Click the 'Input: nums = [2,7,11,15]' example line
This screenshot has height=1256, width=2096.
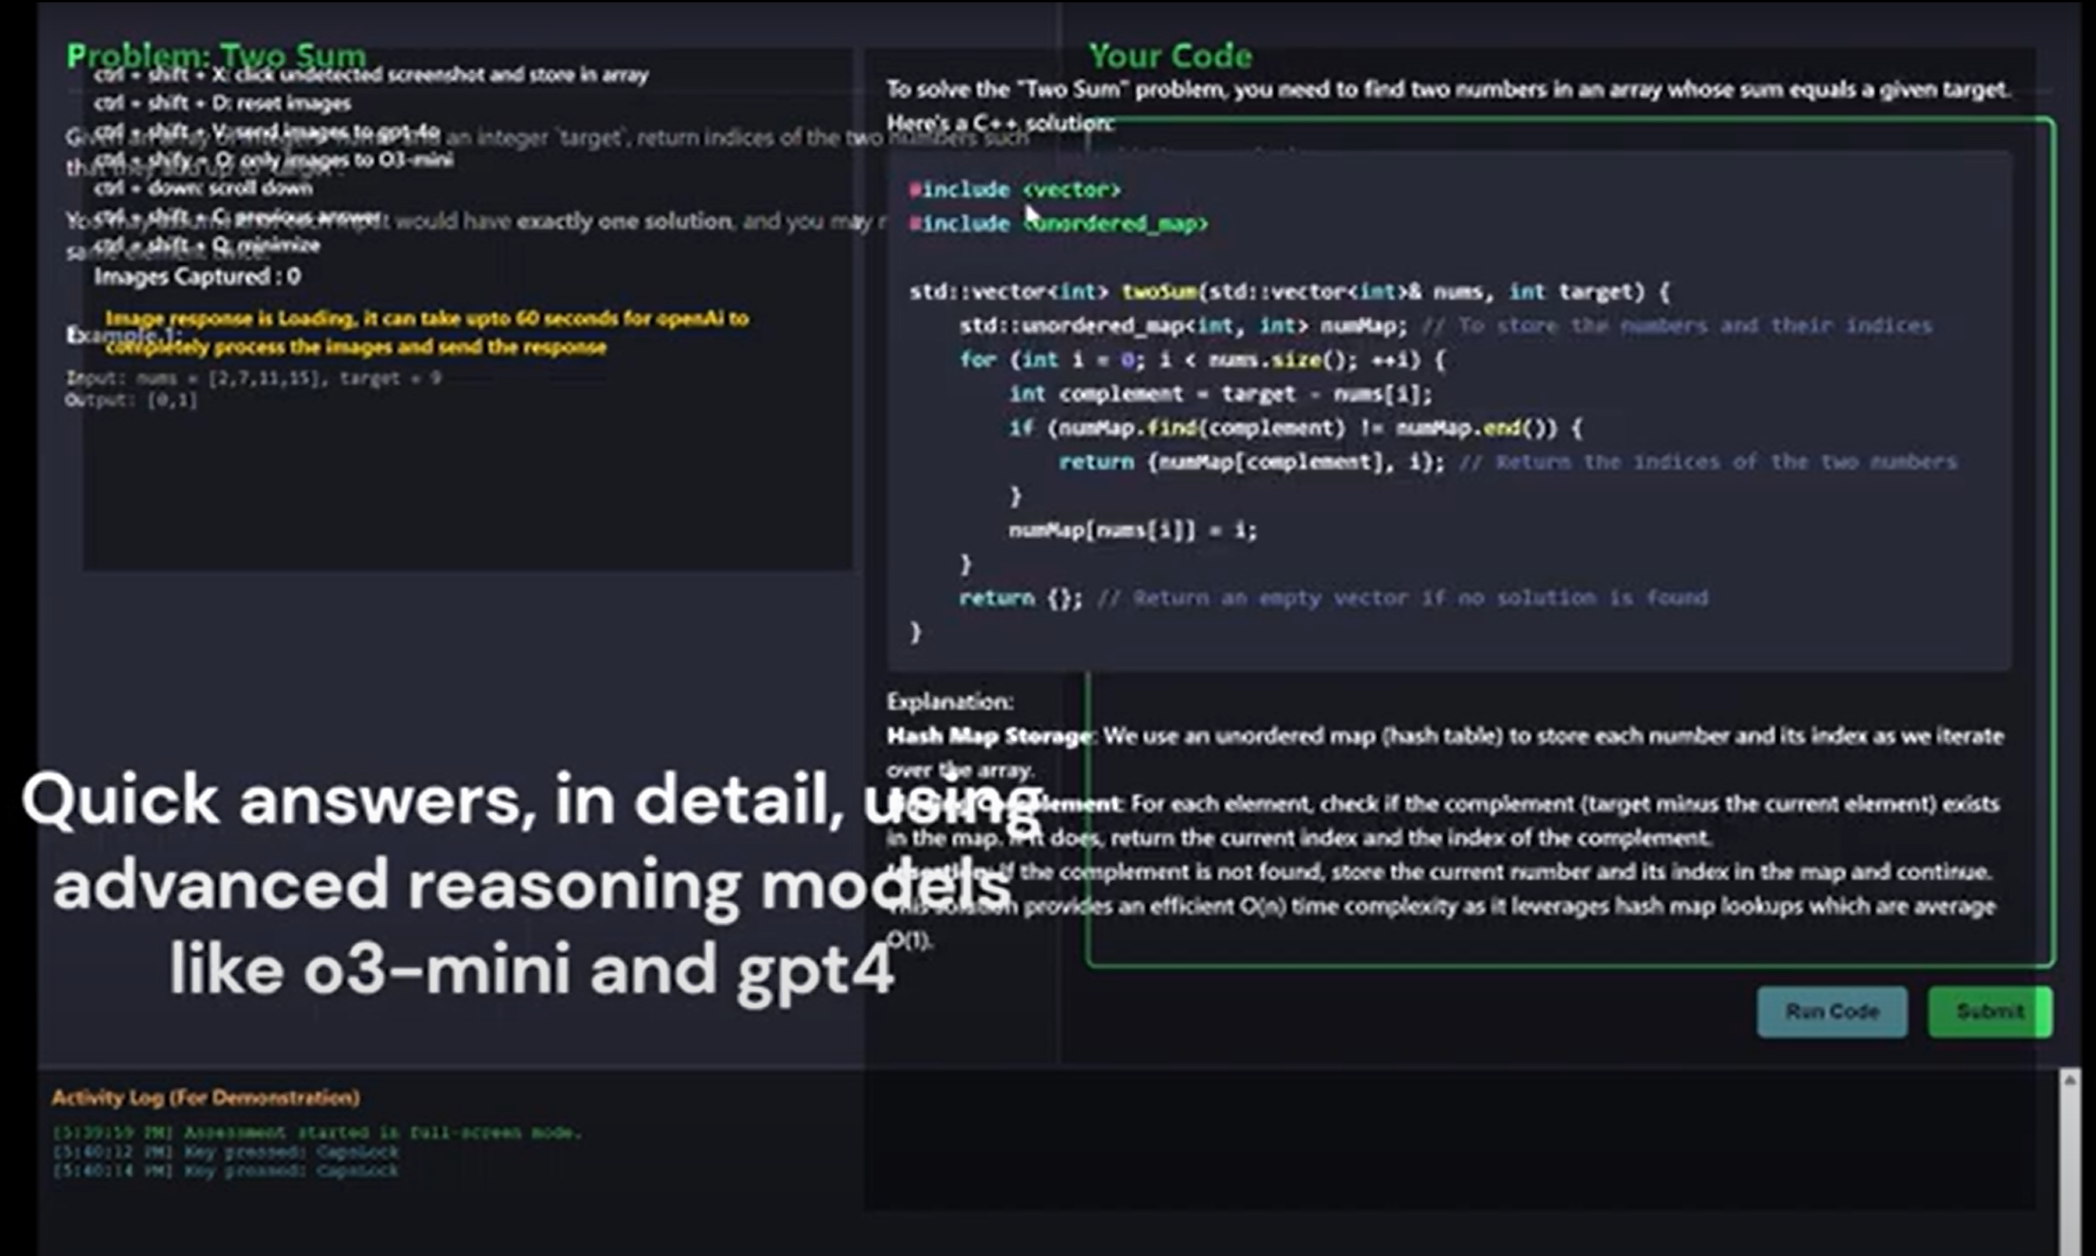tap(254, 378)
